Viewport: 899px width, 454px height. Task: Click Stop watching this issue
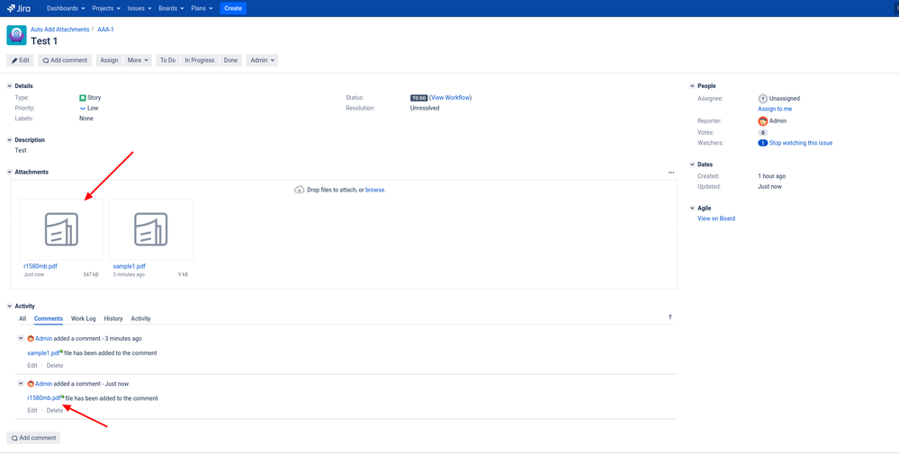click(801, 143)
